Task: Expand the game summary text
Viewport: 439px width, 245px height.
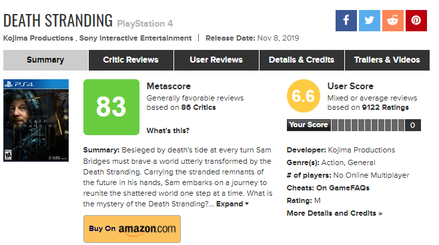Action: (x=232, y=204)
